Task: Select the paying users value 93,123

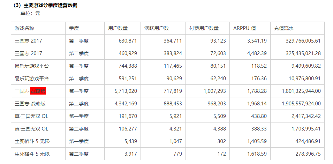Action: point(218,41)
